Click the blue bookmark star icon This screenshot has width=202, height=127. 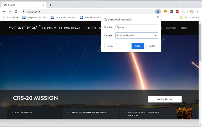click(x=158, y=12)
